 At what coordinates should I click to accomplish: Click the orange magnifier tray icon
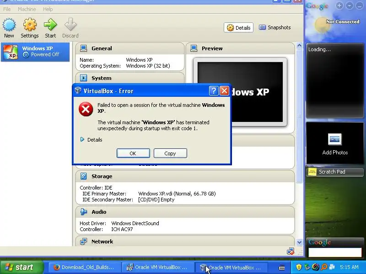pos(324,267)
